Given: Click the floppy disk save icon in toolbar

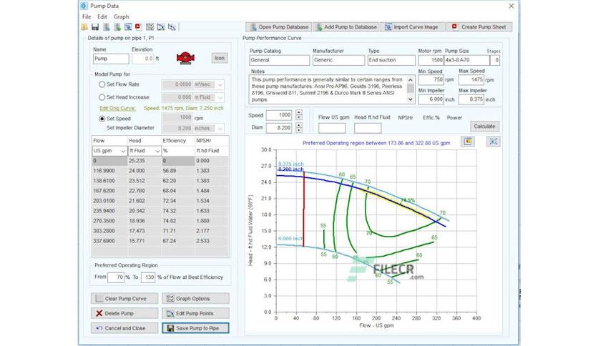Looking at the screenshot, I should [95, 27].
